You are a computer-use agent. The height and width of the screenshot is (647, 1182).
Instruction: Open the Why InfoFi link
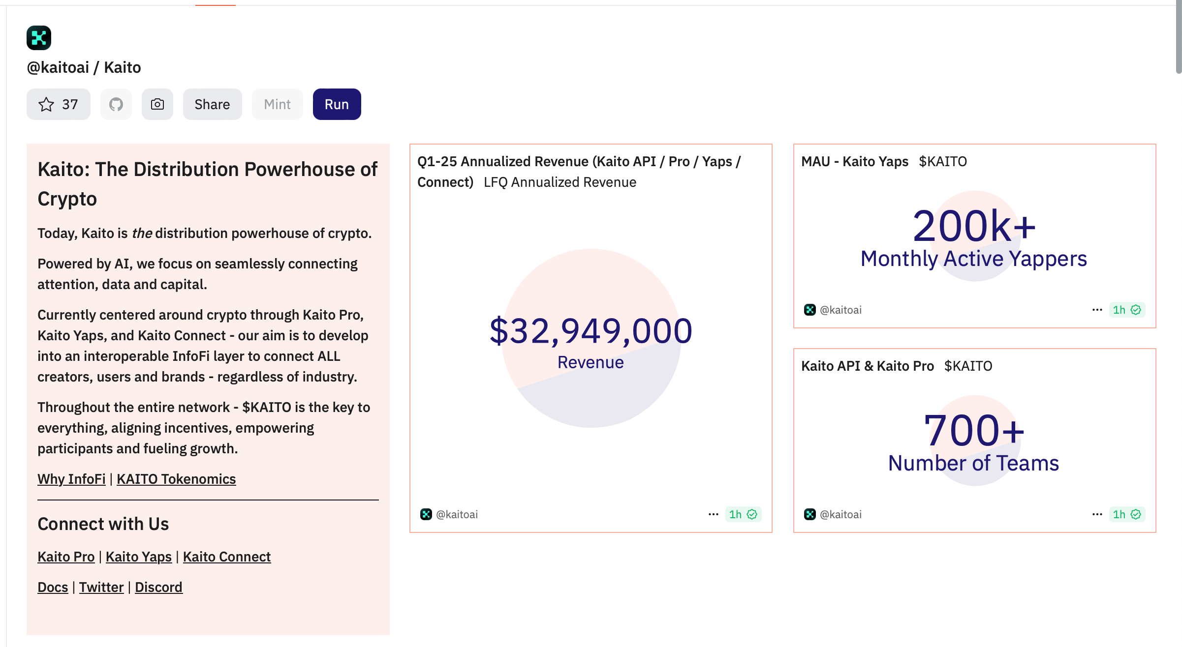(71, 479)
